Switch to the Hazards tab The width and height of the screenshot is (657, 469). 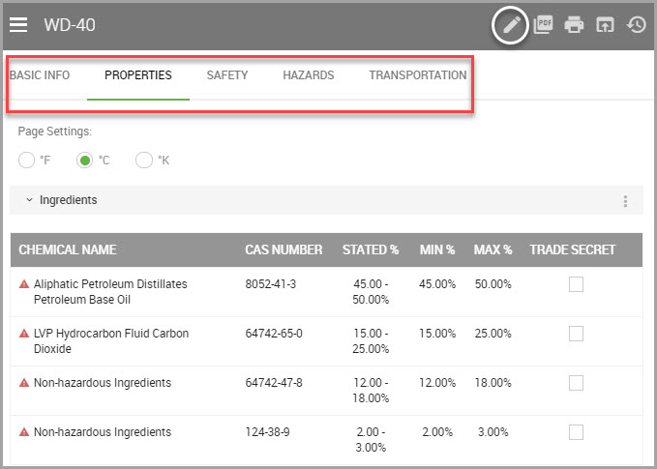309,75
